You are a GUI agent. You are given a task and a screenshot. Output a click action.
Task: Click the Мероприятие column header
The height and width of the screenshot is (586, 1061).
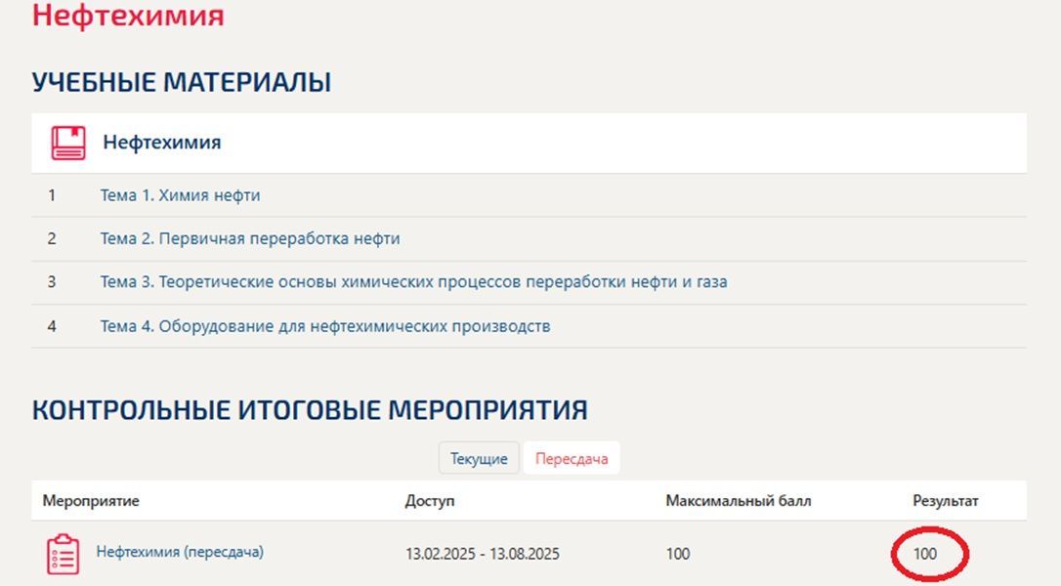[x=91, y=501]
